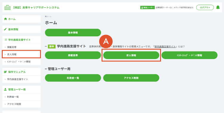Click the notification bell icon
The width and height of the screenshot is (224, 113).
[218, 7]
